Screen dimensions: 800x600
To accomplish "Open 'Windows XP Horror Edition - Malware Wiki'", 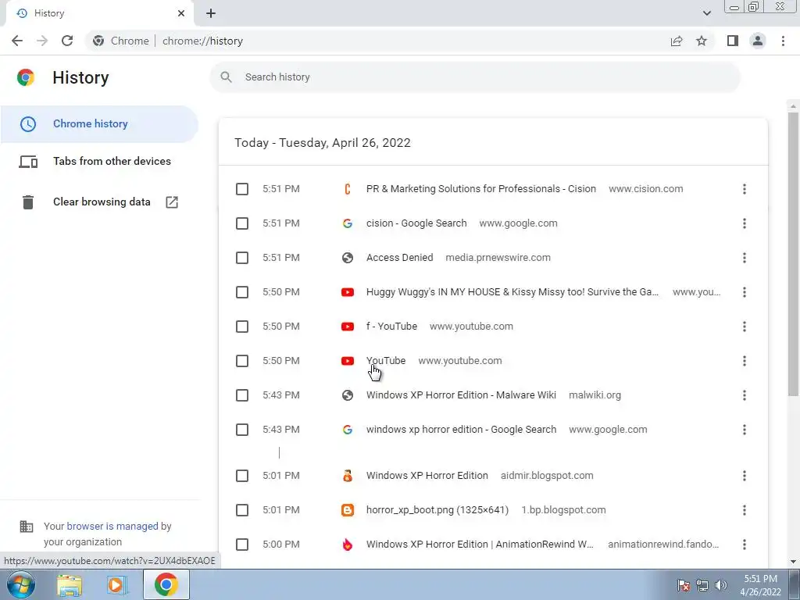I will 461,395.
